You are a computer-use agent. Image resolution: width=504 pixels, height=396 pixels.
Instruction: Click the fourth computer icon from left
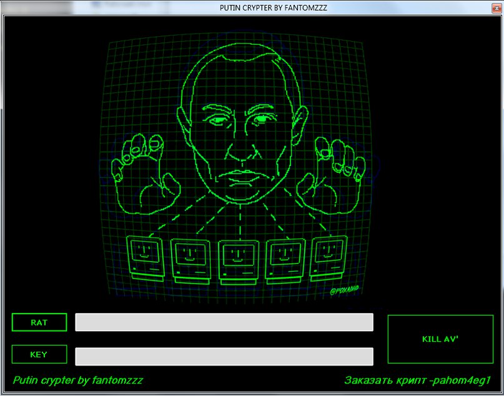[x=284, y=258]
